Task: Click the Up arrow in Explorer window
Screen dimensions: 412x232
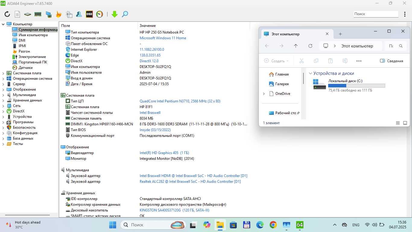Action: pos(296,46)
